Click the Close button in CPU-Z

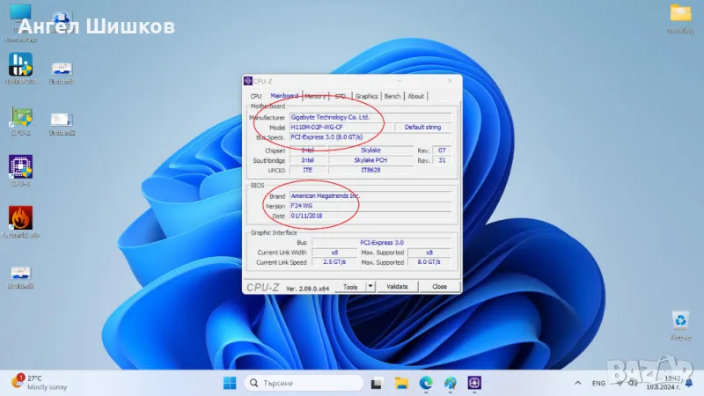click(439, 286)
